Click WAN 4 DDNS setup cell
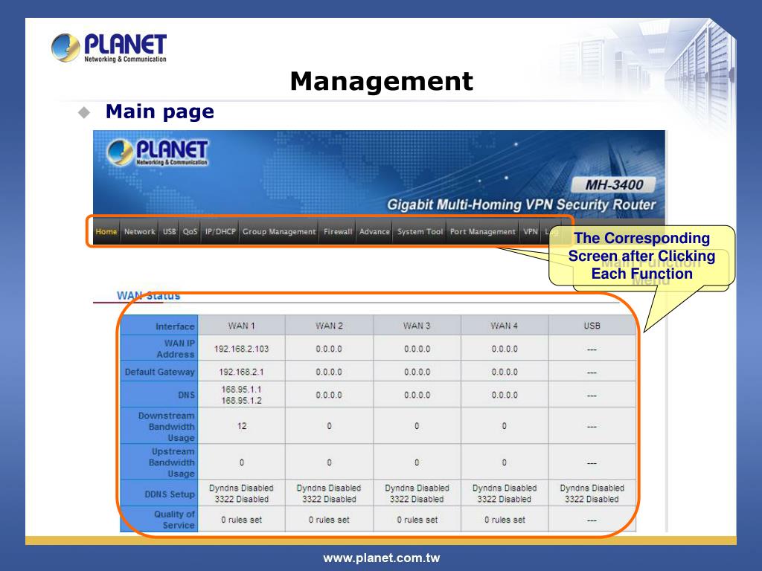This screenshot has width=762, height=571. pyautogui.click(x=505, y=494)
